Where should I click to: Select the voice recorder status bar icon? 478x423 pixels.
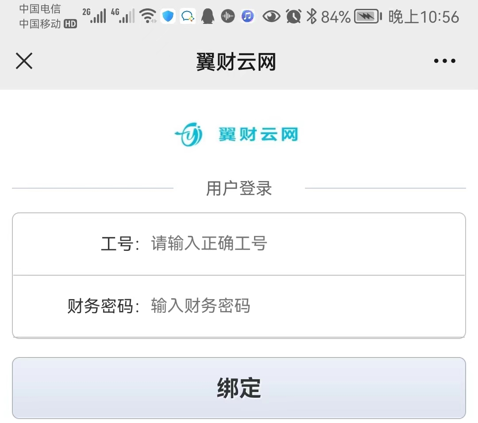(x=227, y=16)
